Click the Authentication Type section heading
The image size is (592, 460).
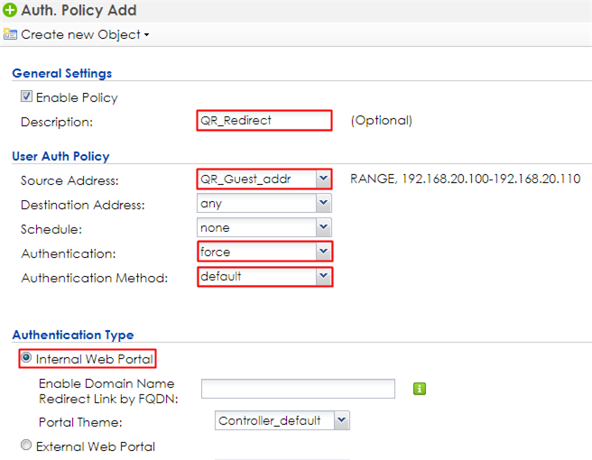point(73,335)
